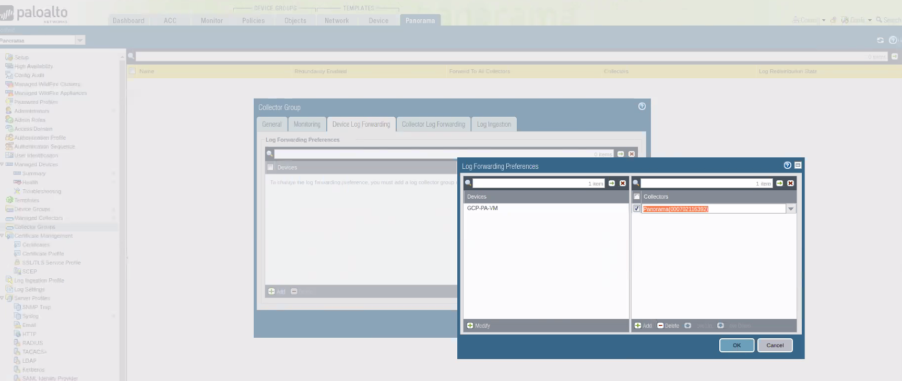902x381 pixels.
Task: Open Device Groups in the sidebar tree
Action: tap(32, 209)
